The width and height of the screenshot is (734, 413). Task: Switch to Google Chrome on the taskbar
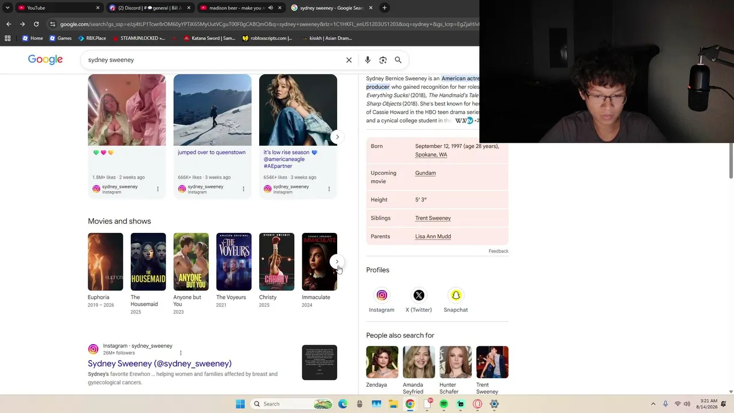tap(410, 404)
